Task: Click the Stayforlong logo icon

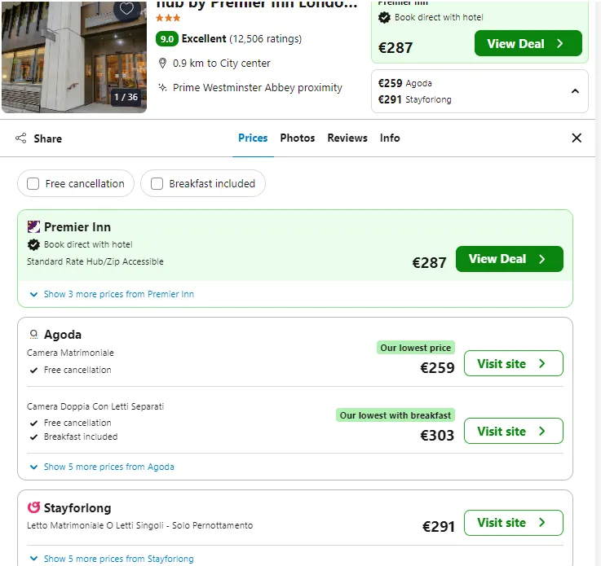Action: click(x=33, y=507)
